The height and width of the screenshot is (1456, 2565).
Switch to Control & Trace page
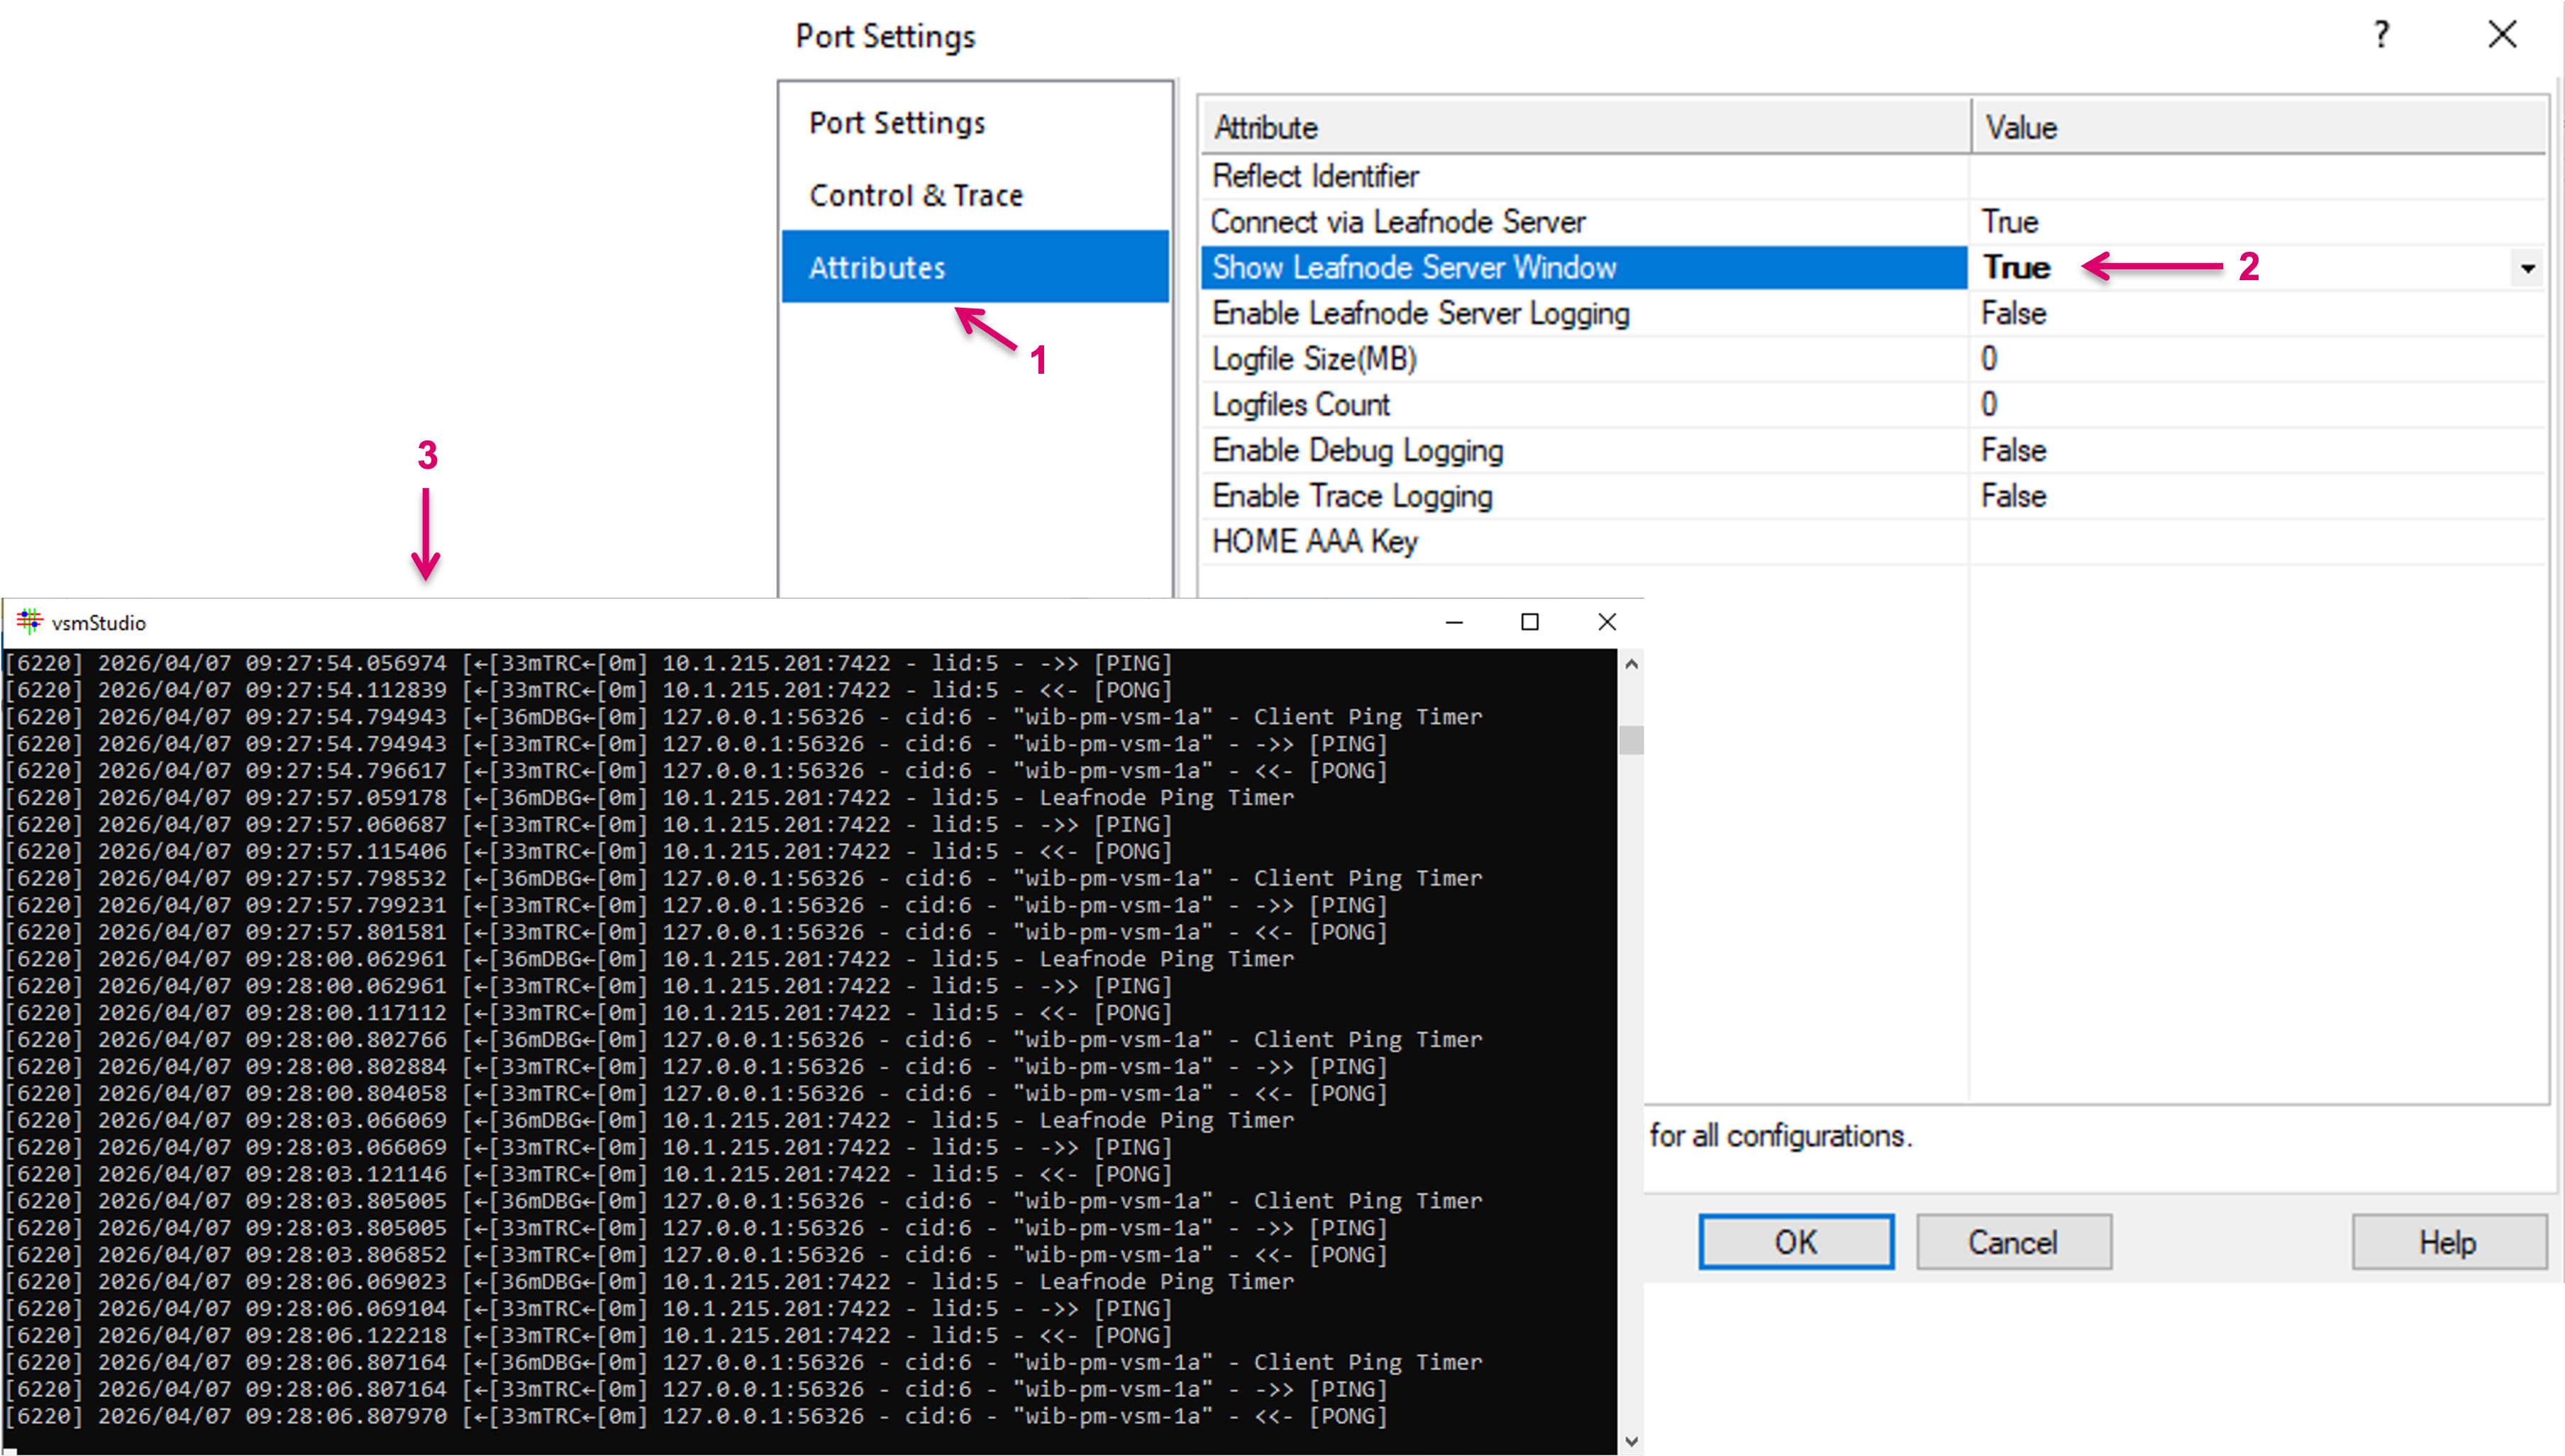point(915,195)
